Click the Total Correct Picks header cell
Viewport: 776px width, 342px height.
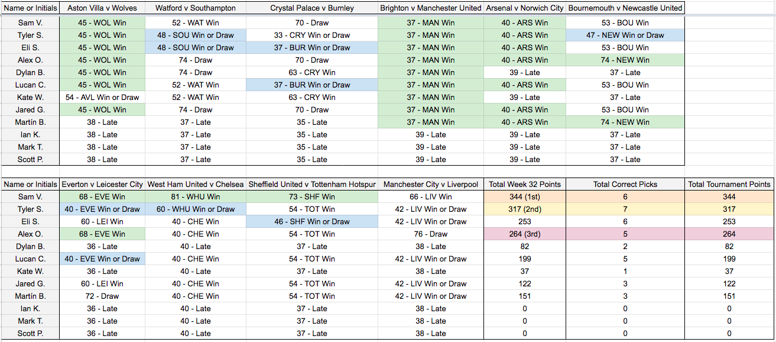625,185
